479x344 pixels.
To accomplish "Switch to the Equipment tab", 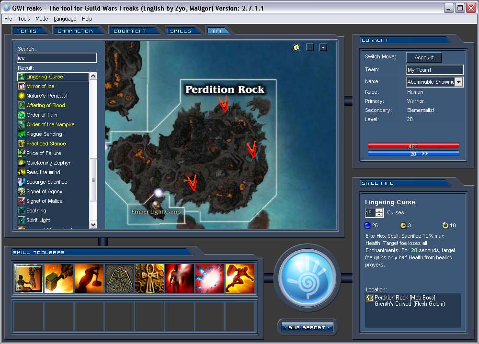I will [x=130, y=31].
